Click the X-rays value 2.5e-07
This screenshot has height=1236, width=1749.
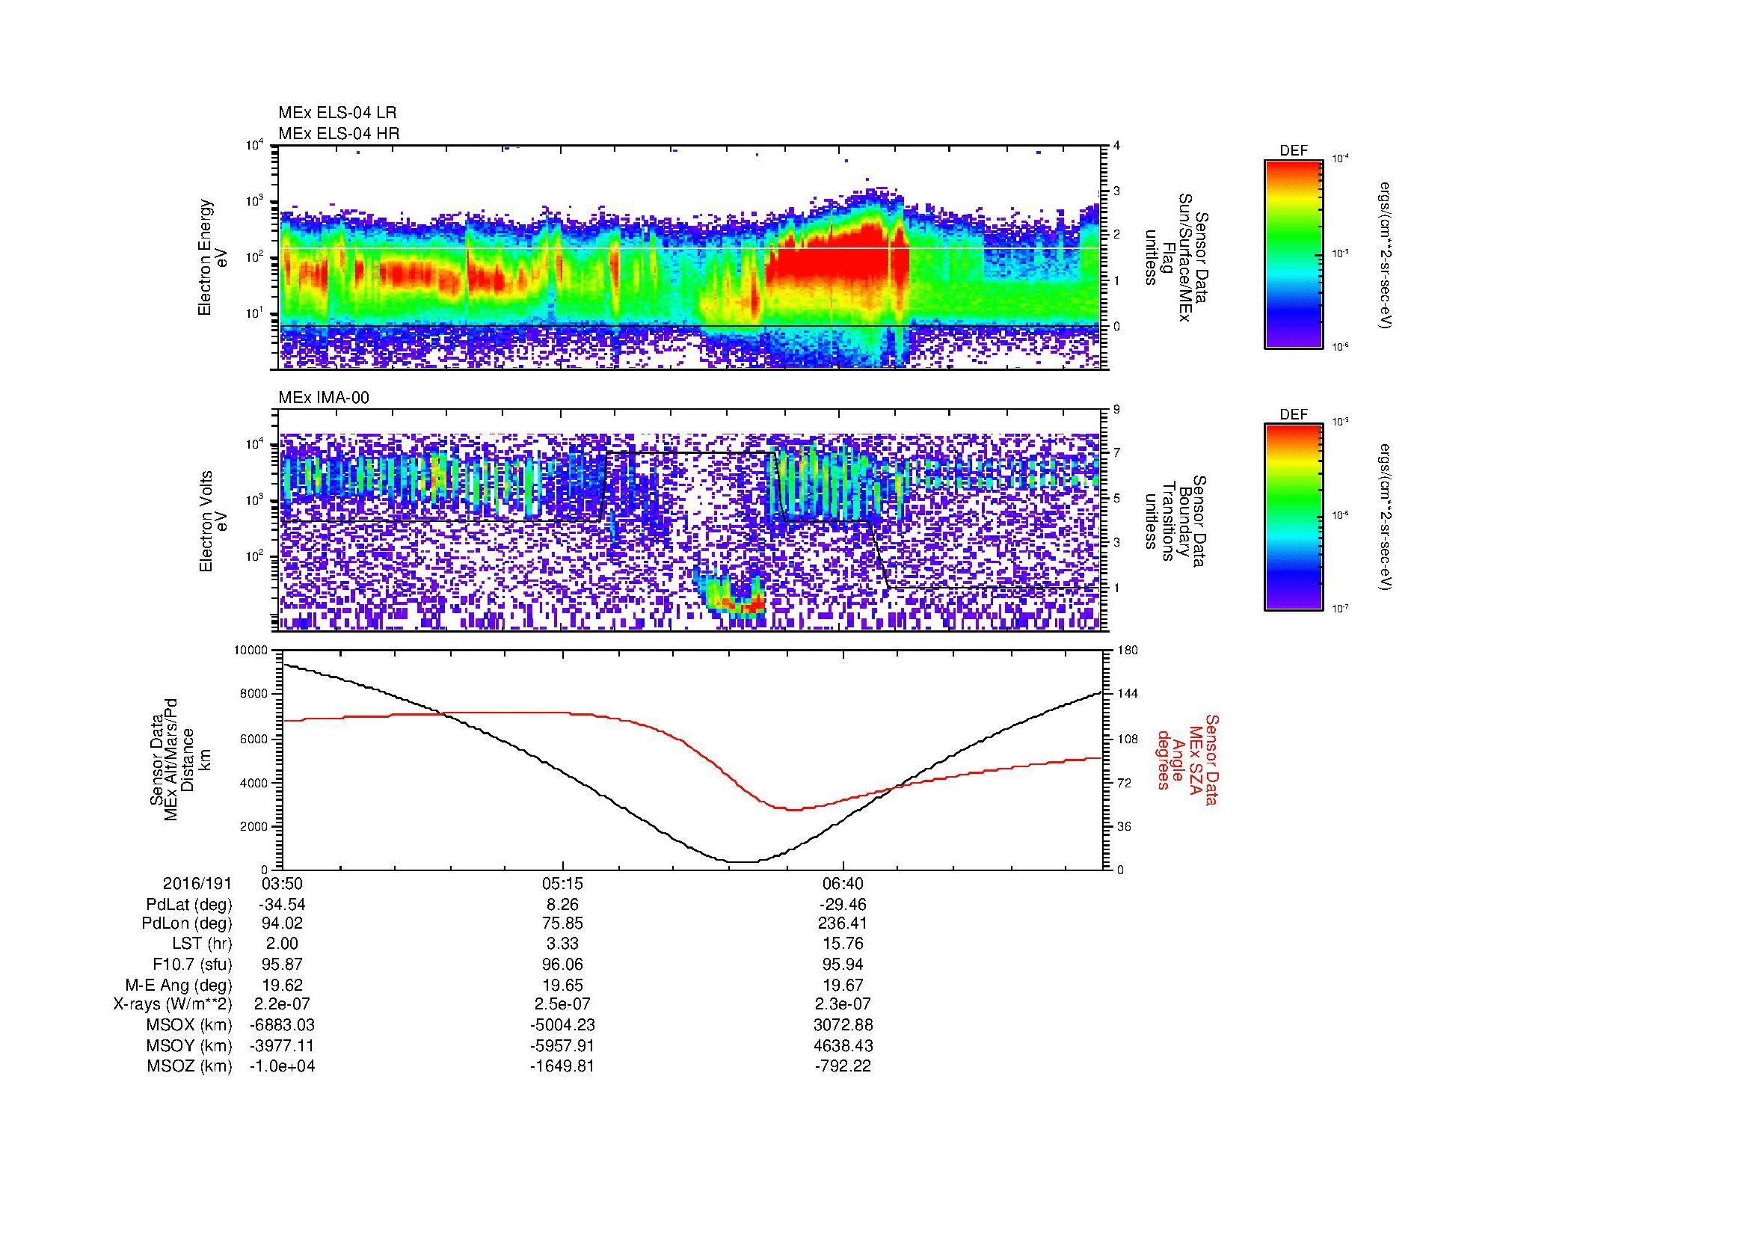coord(563,1004)
